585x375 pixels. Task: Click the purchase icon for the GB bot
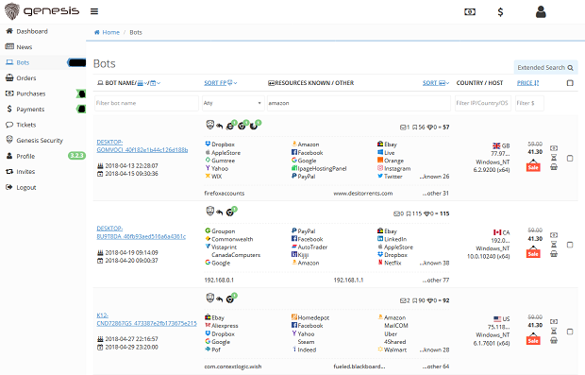click(x=554, y=148)
